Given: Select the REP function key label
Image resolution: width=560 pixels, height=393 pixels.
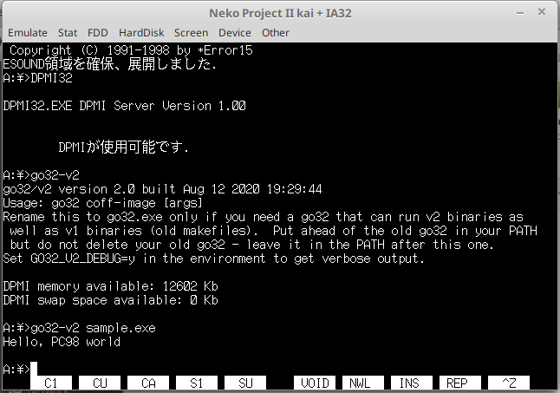Looking at the screenshot, I should click(459, 382).
